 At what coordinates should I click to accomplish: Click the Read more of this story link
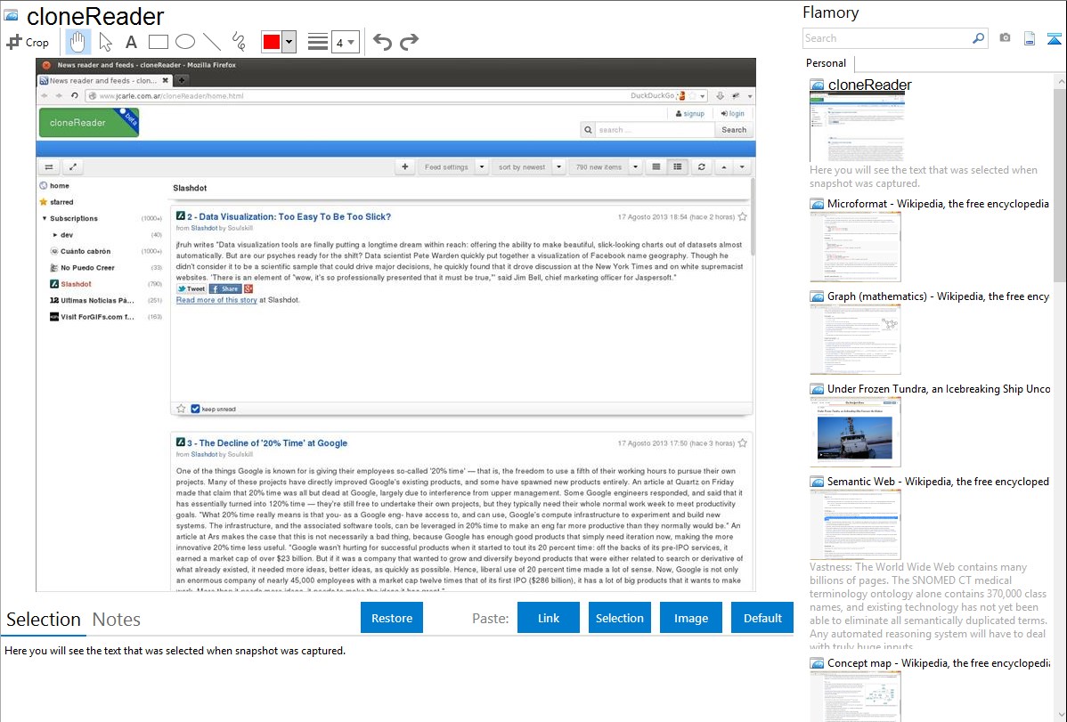216,300
